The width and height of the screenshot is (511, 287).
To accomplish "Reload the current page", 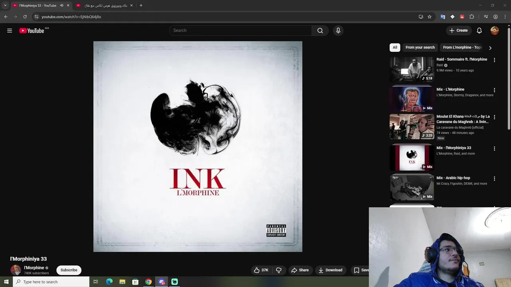I will 25,17.
